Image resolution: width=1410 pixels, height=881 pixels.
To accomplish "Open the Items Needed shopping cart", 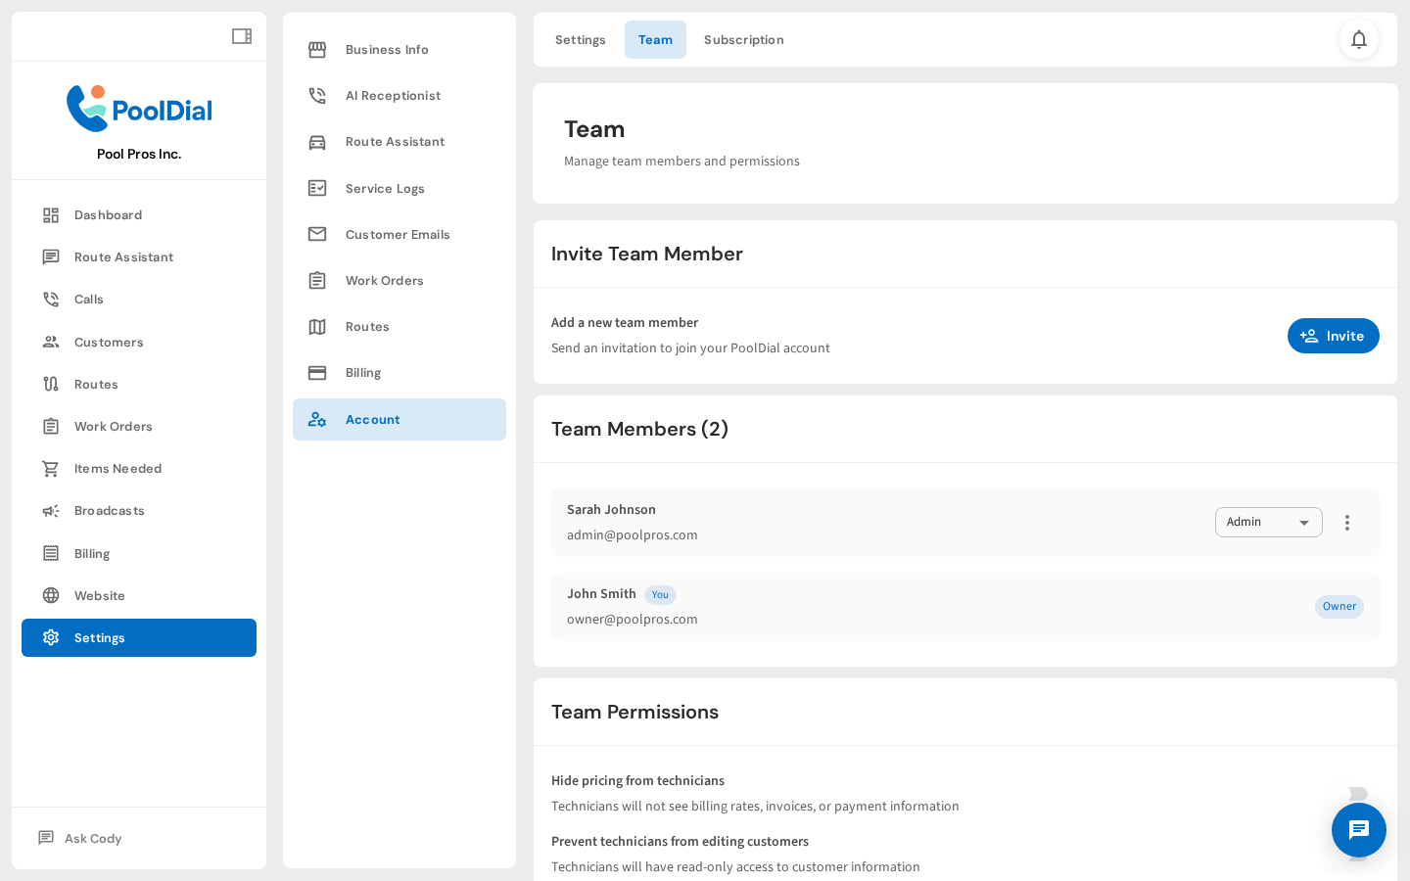I will [51, 468].
